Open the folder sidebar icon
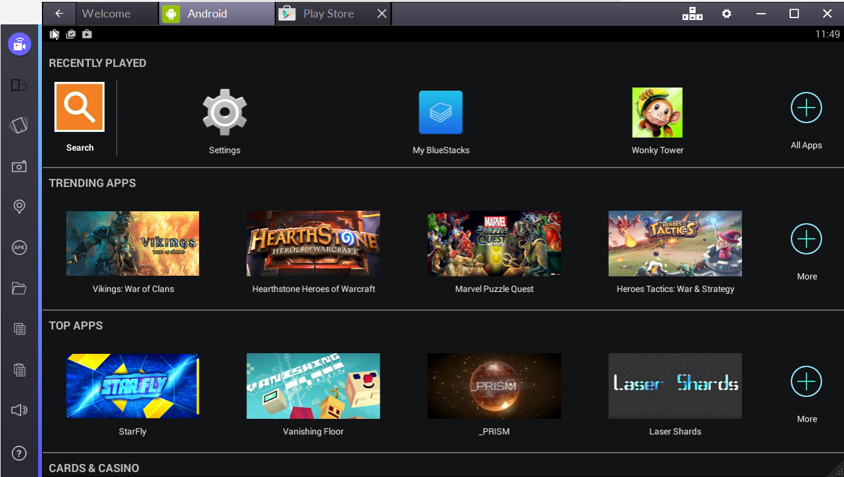This screenshot has height=477, width=844. coord(19,288)
